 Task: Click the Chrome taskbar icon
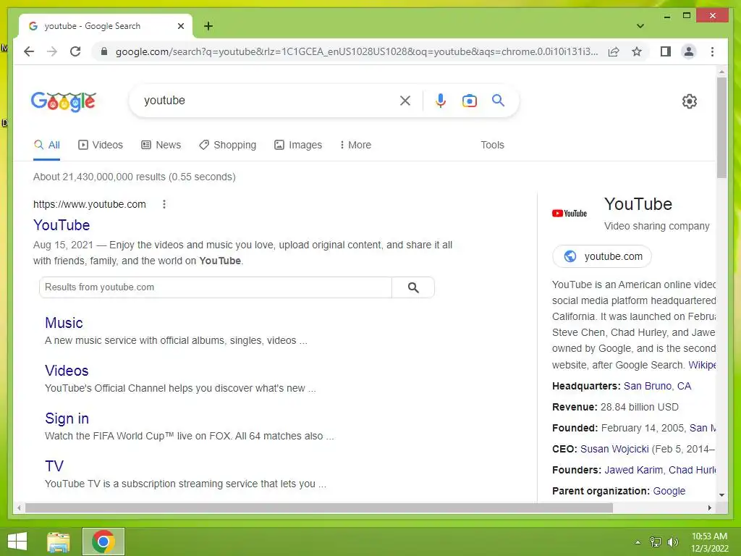point(103,542)
